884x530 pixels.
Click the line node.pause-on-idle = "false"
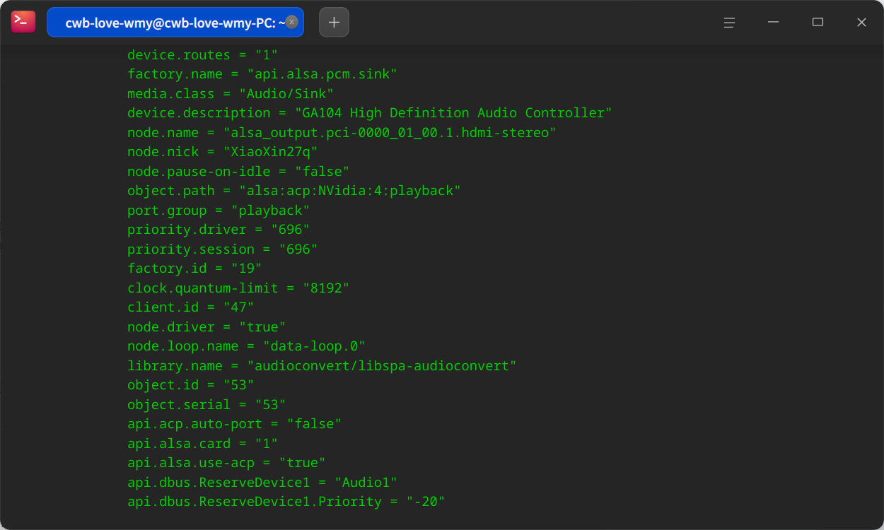click(x=238, y=171)
